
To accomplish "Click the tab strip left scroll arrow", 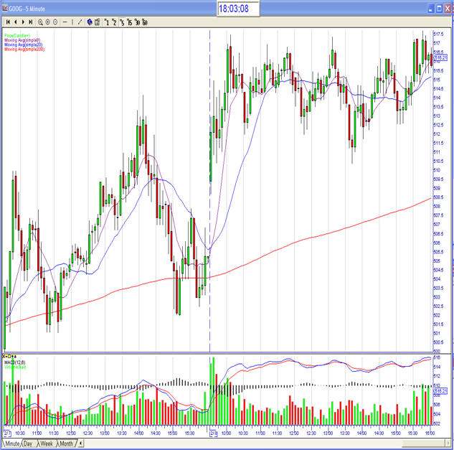I will point(81,444).
